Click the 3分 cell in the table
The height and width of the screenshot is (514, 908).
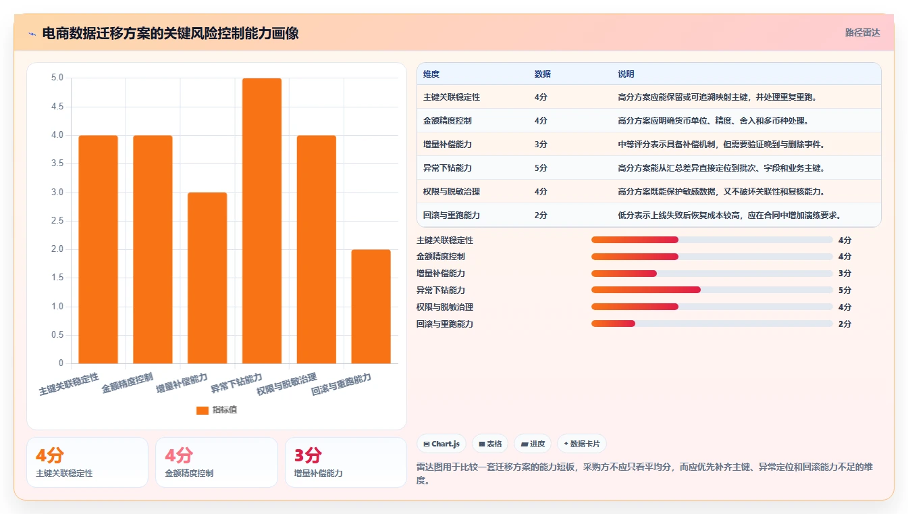pyautogui.click(x=541, y=145)
